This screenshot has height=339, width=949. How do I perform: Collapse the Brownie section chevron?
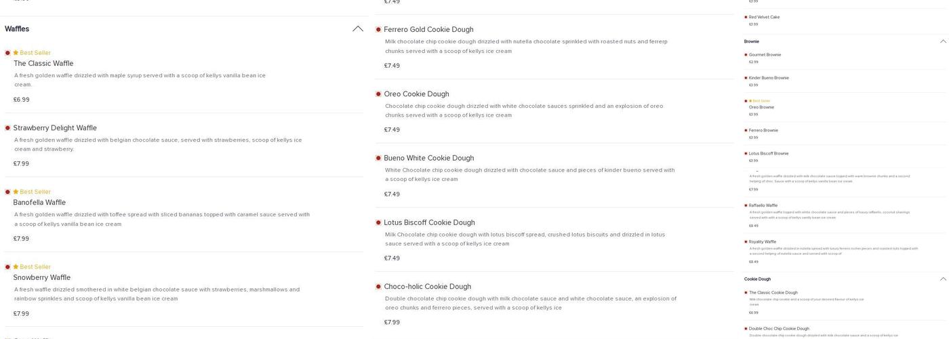point(942,41)
